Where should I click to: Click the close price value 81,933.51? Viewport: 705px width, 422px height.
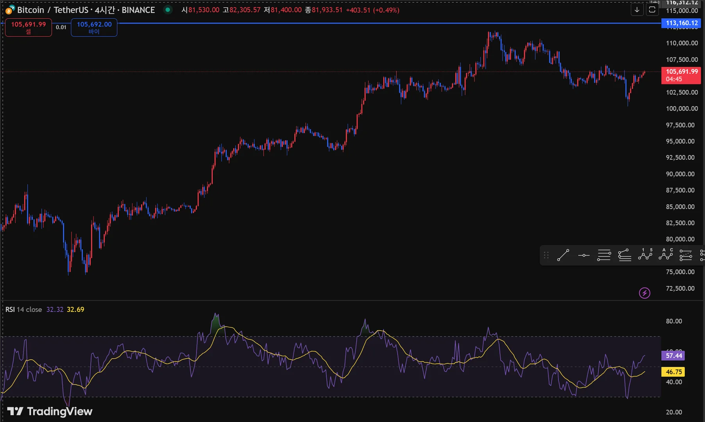click(327, 10)
